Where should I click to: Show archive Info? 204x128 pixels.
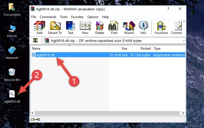(143, 28)
